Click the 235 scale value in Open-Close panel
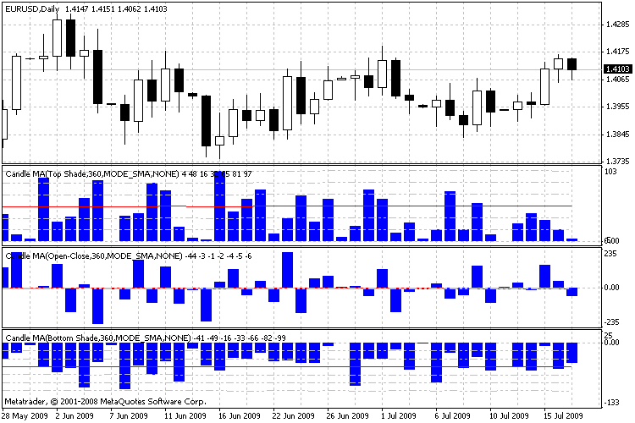Viewport: 635px width, 423px height. point(610,255)
